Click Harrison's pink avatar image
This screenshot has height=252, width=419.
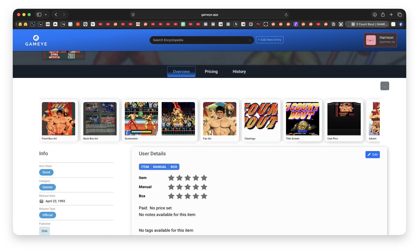click(x=371, y=40)
